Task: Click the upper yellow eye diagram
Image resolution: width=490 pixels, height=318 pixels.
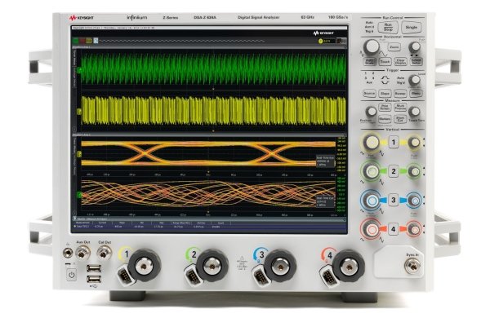Action: (x=207, y=153)
